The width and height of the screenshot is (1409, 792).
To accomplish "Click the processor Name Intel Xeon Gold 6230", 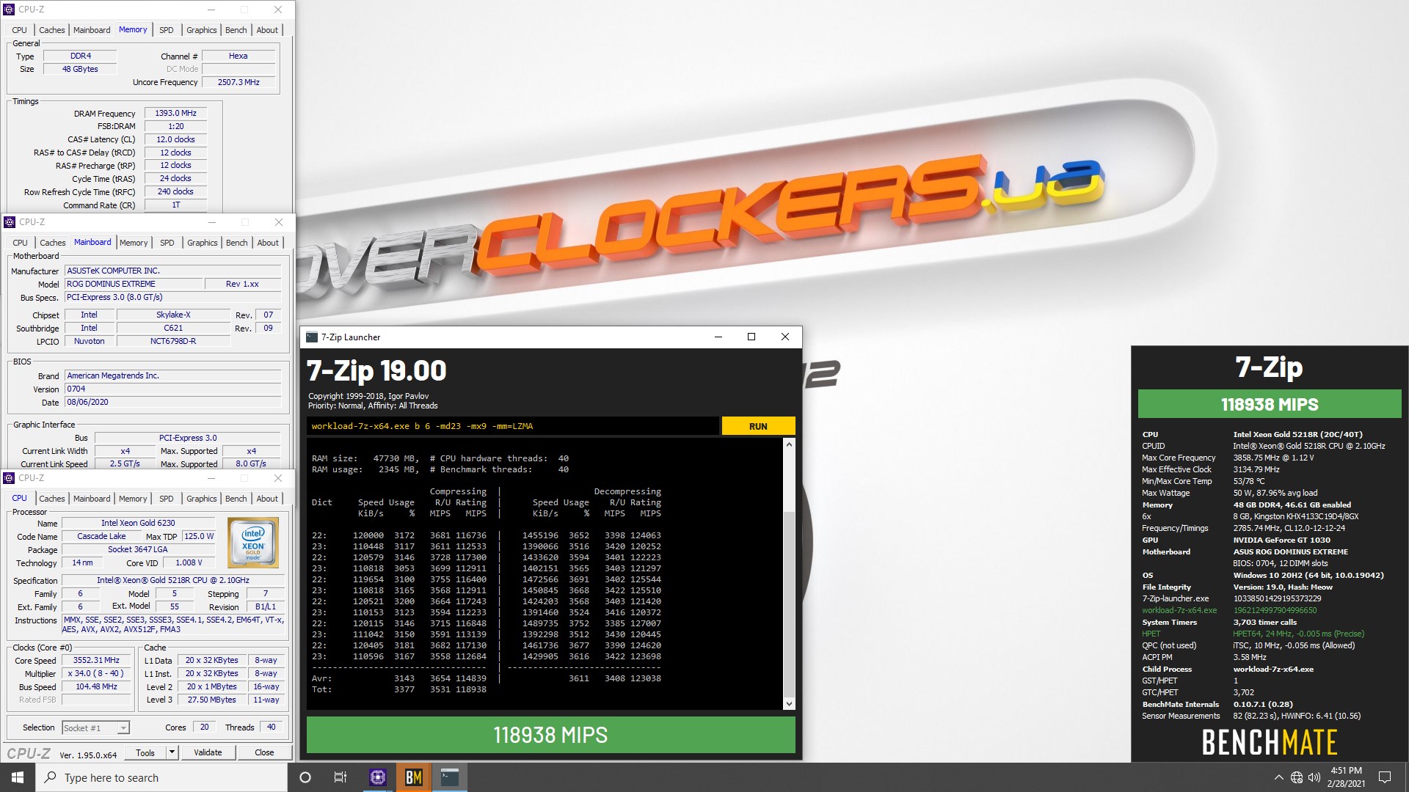I will coord(138,523).
